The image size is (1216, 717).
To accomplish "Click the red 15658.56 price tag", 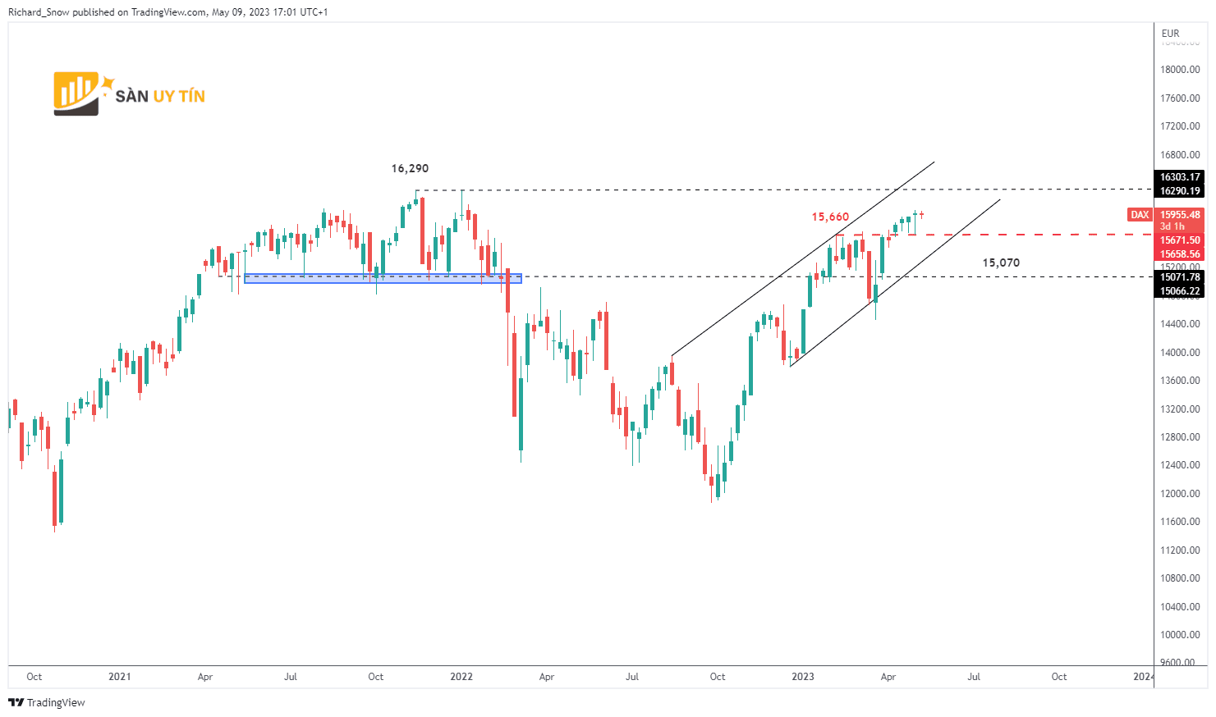I will pos(1180,254).
